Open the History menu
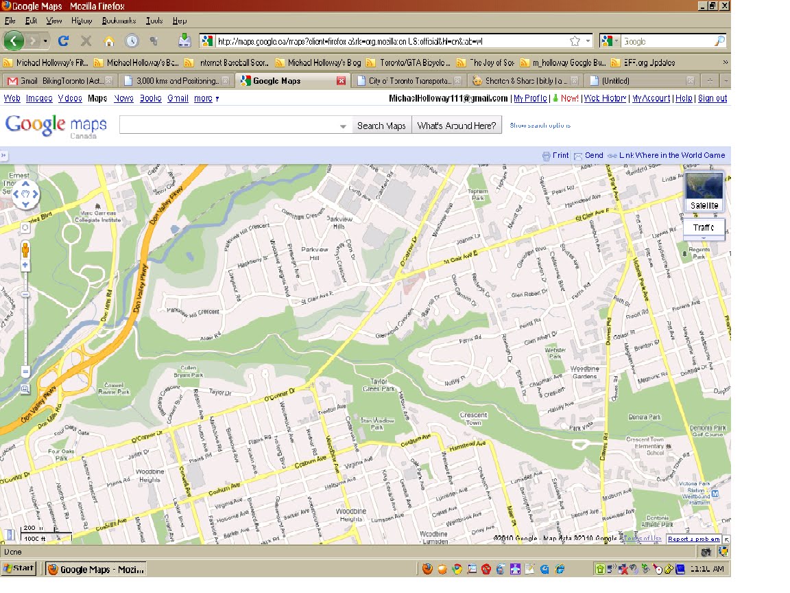The height and width of the screenshot is (593, 790). (x=82, y=21)
